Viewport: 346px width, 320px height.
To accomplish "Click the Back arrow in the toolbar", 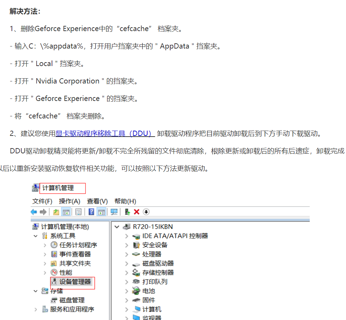I will click(x=34, y=212).
